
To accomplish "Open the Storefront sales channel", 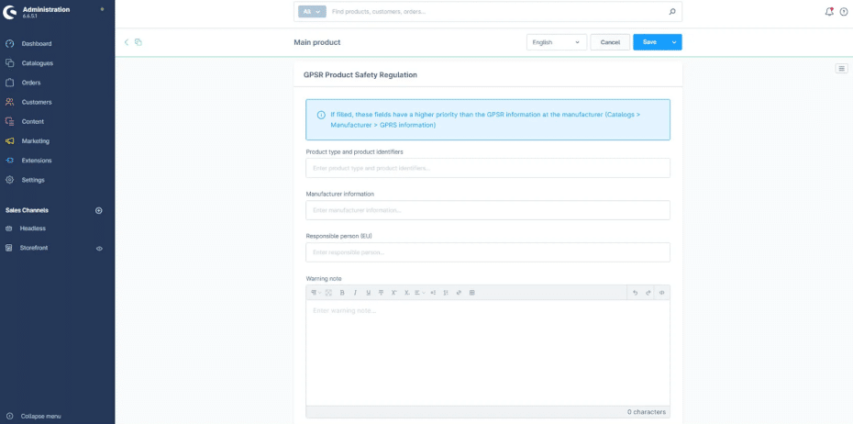I will coord(34,248).
